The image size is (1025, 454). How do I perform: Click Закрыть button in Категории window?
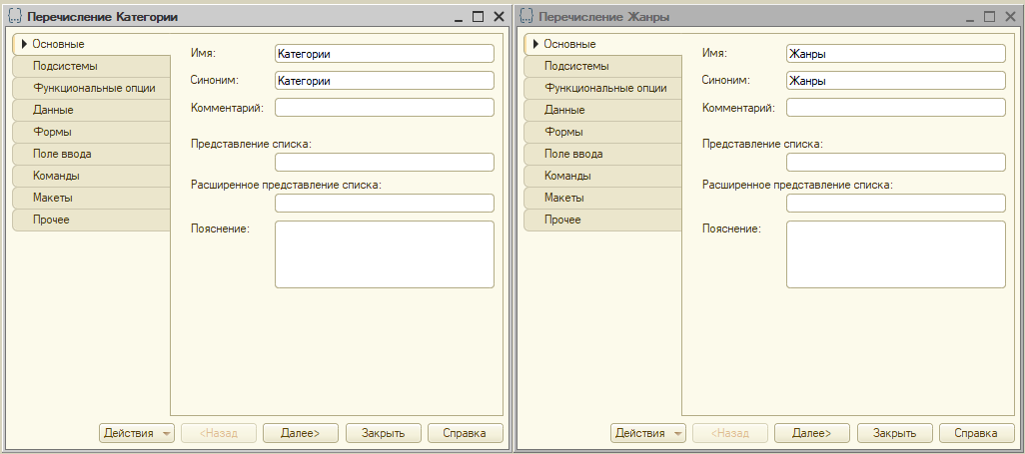(383, 433)
